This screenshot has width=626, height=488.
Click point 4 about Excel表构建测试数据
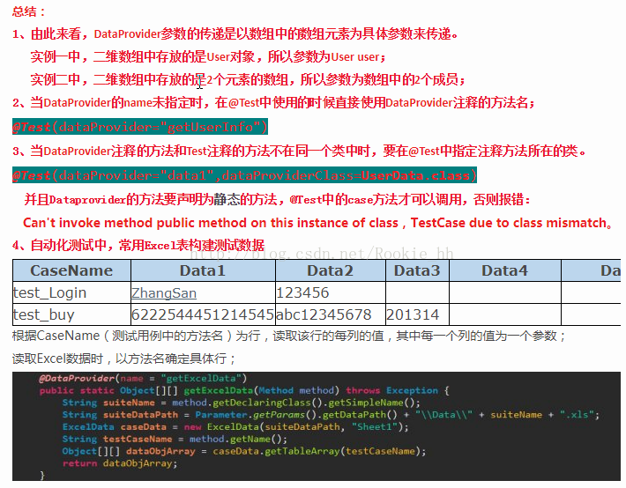pyautogui.click(x=138, y=245)
